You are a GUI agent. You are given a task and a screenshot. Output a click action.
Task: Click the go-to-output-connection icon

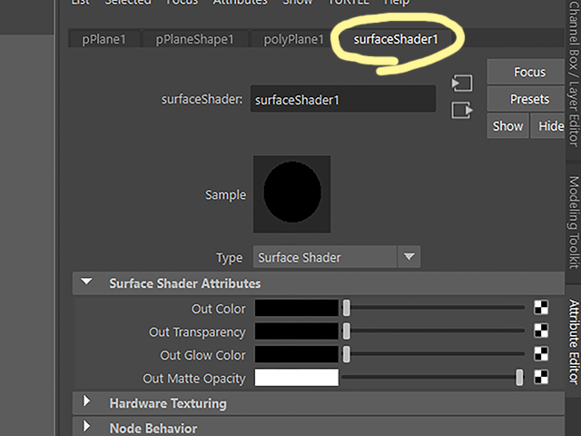462,111
